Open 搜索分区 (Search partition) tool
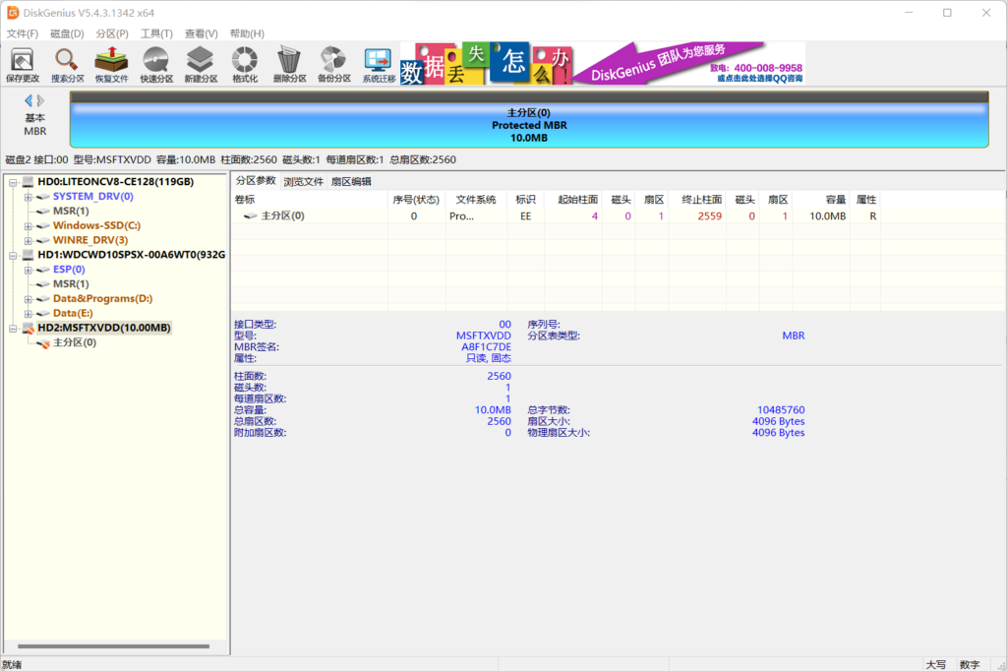1007x671 pixels. [x=68, y=65]
